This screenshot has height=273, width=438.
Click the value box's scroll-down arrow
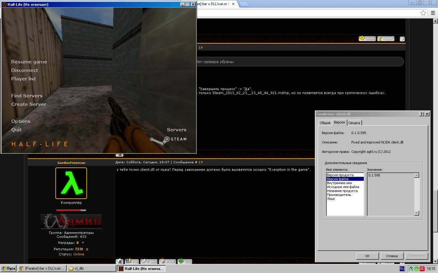click(416, 213)
